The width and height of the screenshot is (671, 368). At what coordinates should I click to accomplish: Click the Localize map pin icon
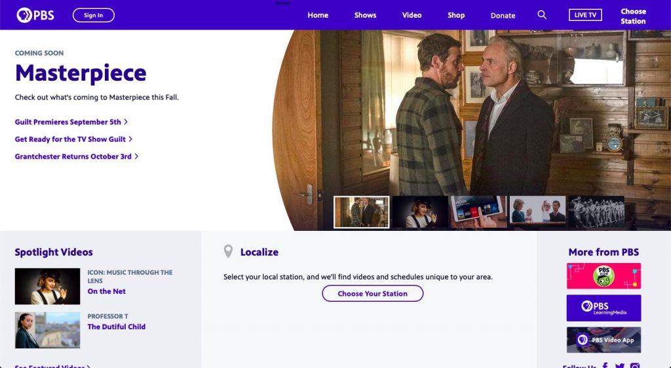(x=228, y=251)
